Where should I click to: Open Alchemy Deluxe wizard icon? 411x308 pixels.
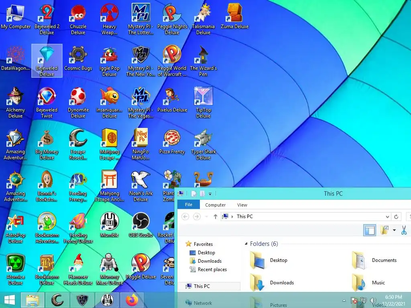(x=16, y=103)
